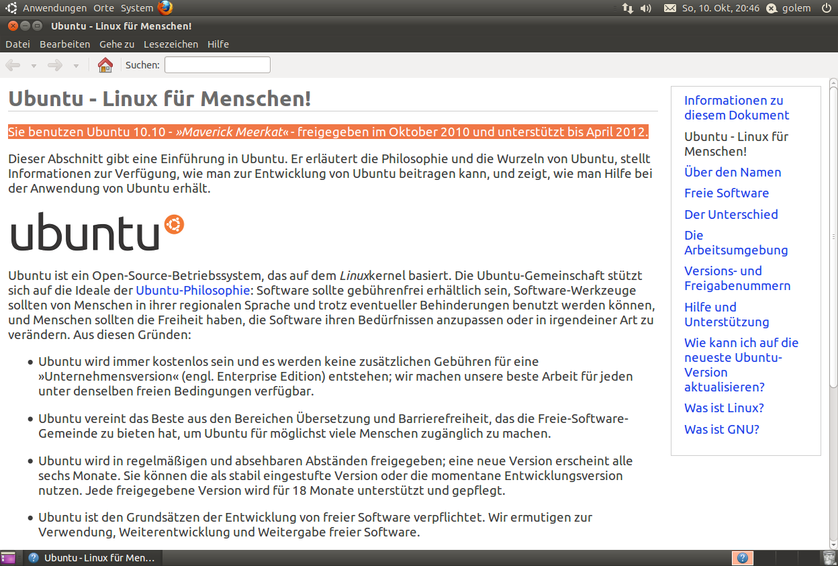Screen dimensions: 838x566
Task: Click the large ubuntu logo image
Action: [x=97, y=232]
